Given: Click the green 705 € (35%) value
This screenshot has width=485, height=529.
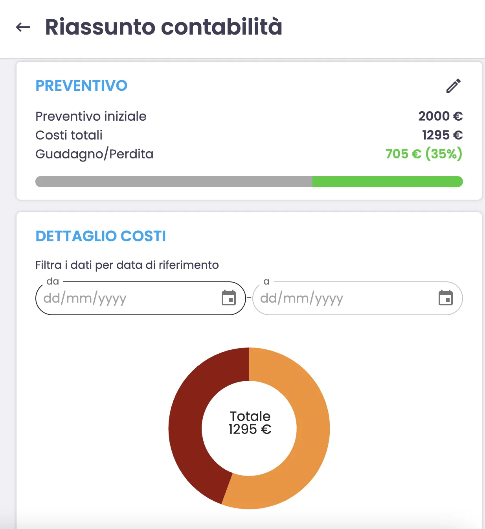Looking at the screenshot, I should [424, 154].
